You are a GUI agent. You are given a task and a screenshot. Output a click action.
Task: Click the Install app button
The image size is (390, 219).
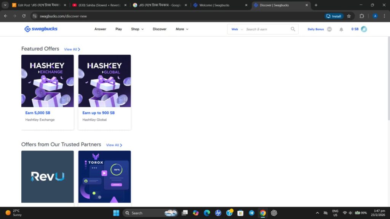[x=334, y=16]
